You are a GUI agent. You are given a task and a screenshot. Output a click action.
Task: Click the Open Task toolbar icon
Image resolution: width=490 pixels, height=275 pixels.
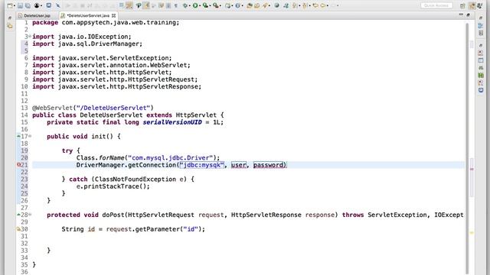click(257, 5)
